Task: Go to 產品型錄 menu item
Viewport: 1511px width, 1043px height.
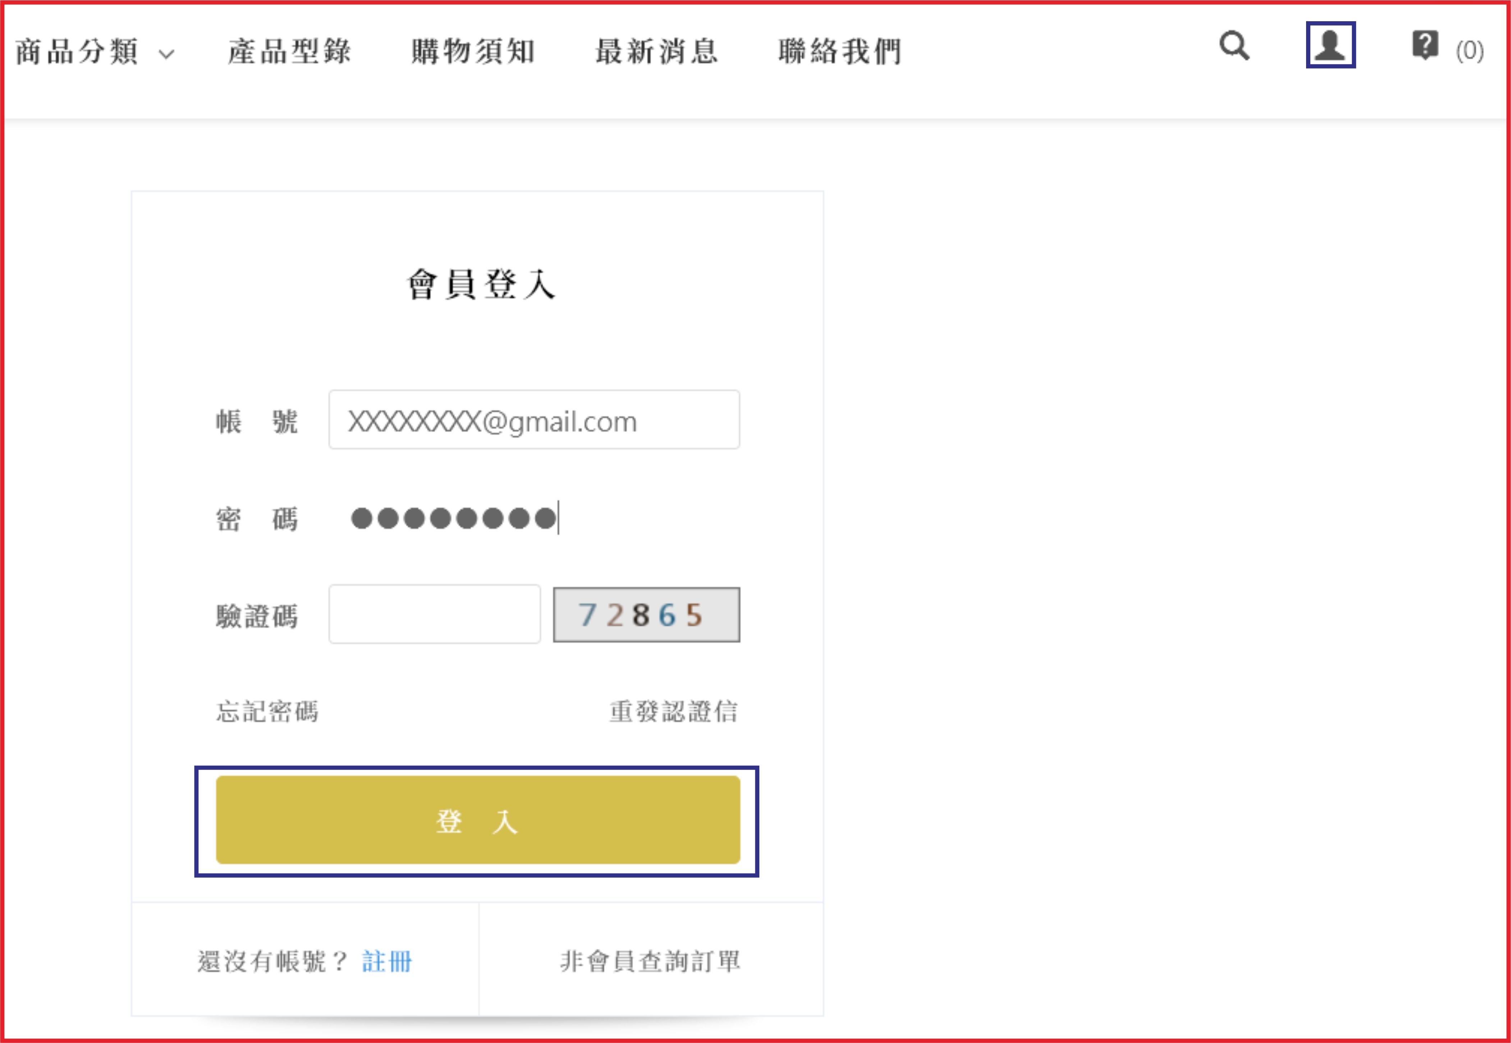Action: [290, 51]
